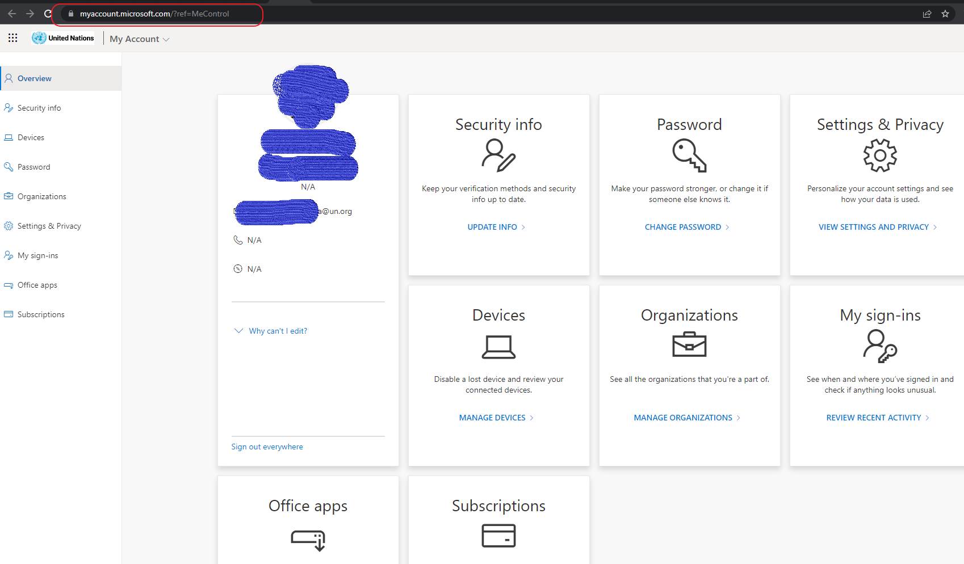Click the My sign-ins icon in sidebar

coord(9,255)
